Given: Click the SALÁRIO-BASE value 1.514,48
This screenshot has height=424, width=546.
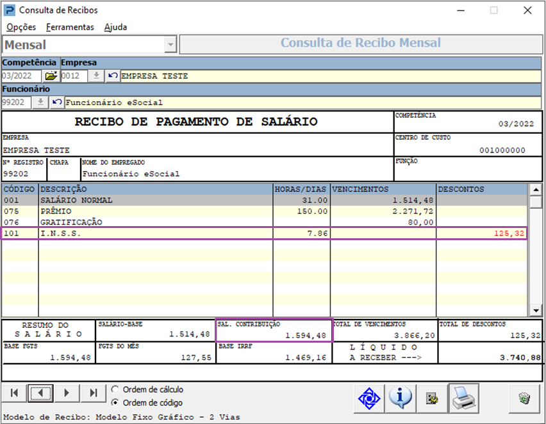Looking at the screenshot, I should click(x=190, y=334).
